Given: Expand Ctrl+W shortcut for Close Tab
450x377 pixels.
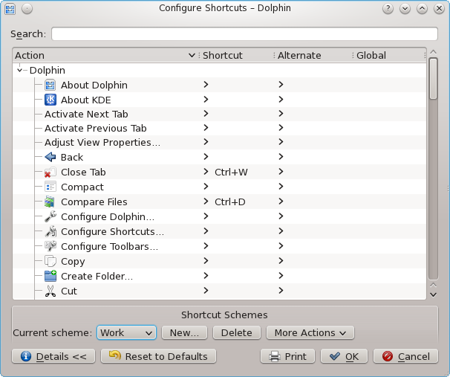Looking at the screenshot, I should point(206,172).
